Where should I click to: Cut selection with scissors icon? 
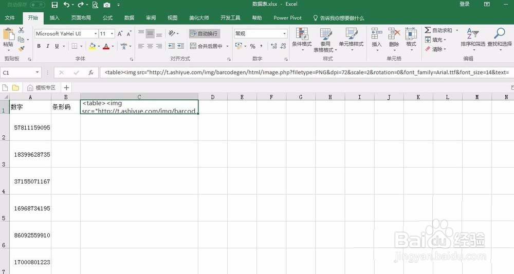pos(21,30)
